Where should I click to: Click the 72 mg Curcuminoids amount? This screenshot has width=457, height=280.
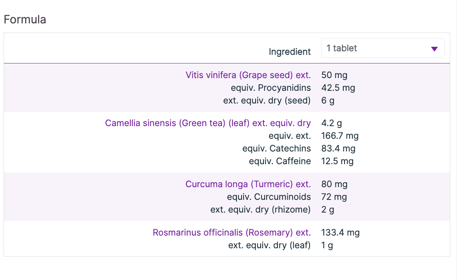(x=334, y=197)
